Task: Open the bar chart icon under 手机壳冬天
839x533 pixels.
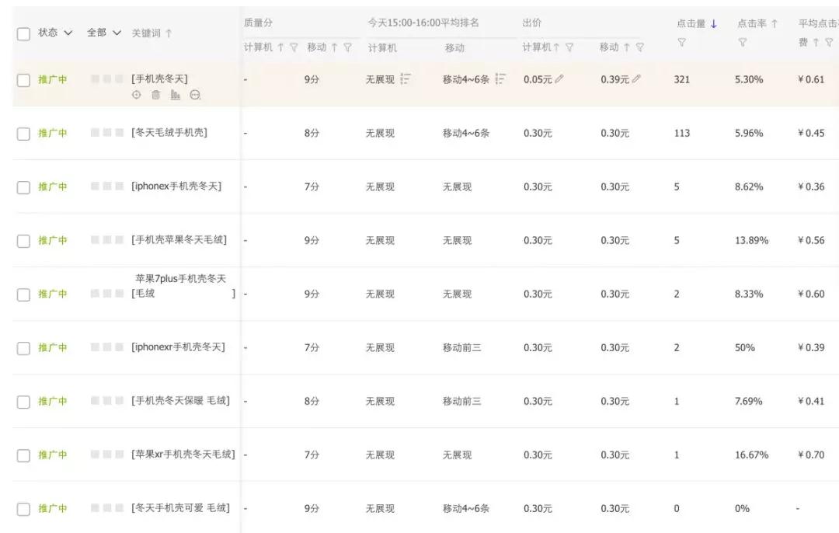Action: [x=175, y=95]
